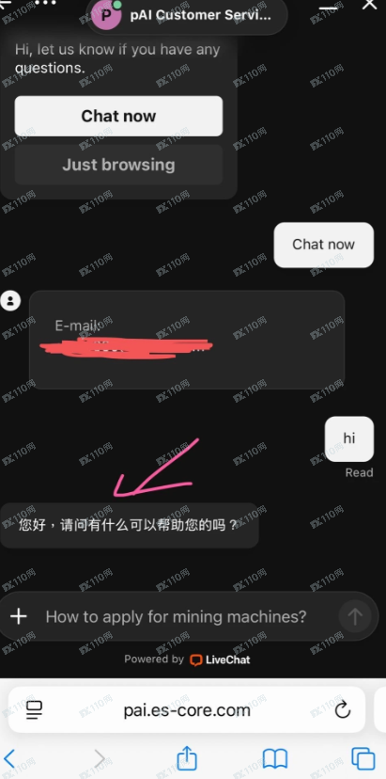
Task: Tap the Safari forward arrow
Action: [100, 759]
